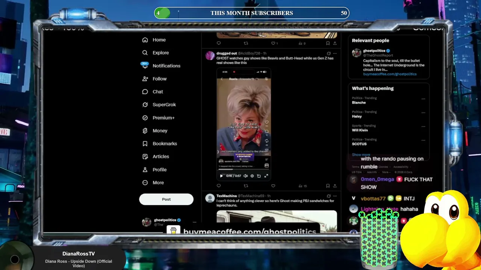
Task: Click Omen_Omega username in chat
Action: click(377, 180)
